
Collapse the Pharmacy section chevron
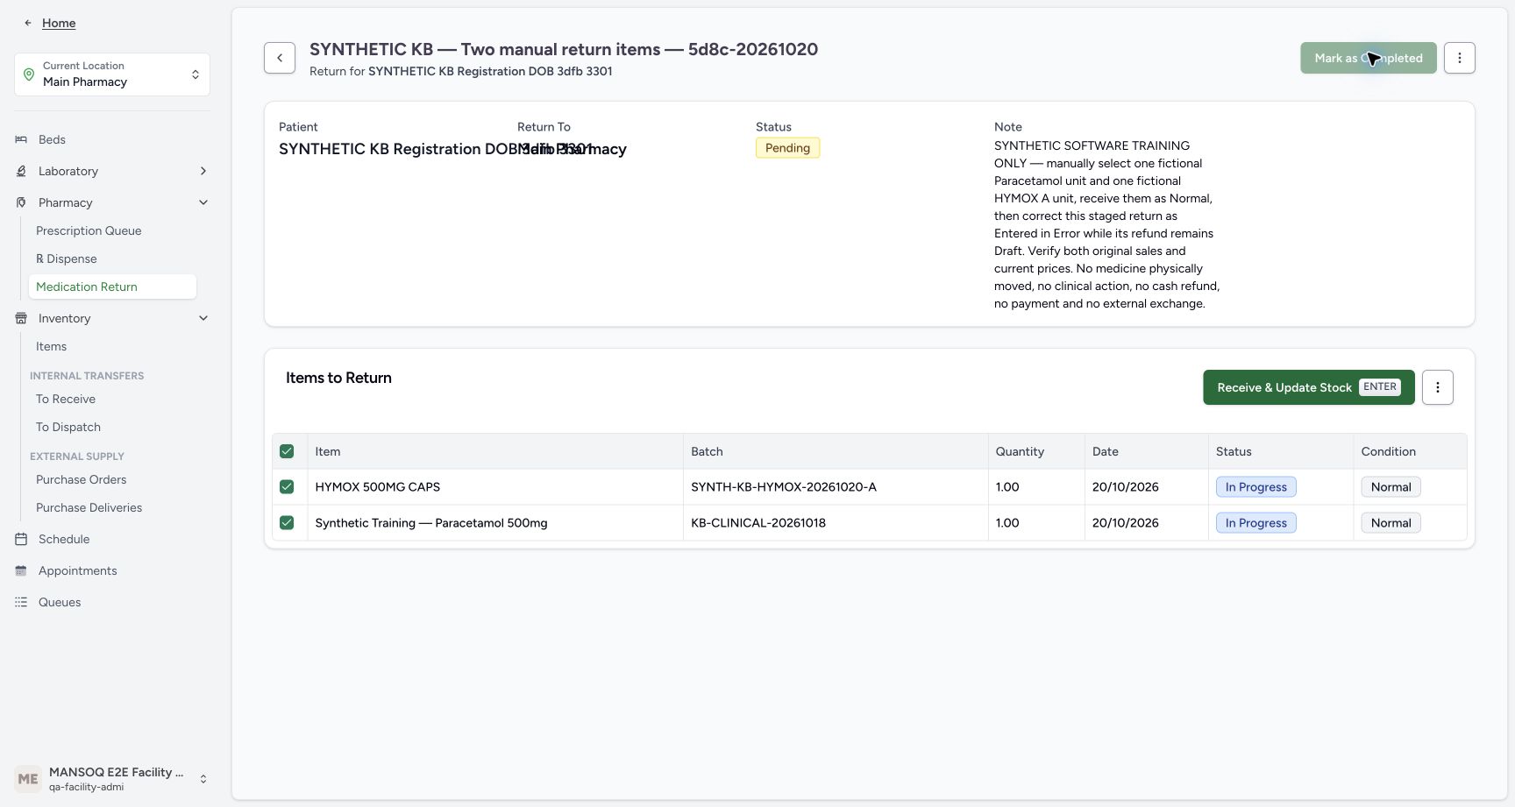(x=203, y=202)
